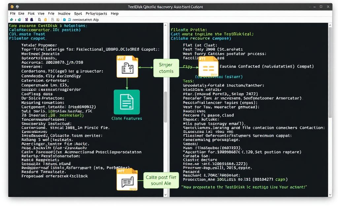The width and height of the screenshot is (338, 211).
Task: Click the 'Callexe recourte cmpos9)' line
Action: point(201,38)
